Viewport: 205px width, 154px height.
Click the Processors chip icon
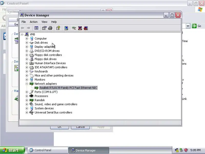click(32, 96)
